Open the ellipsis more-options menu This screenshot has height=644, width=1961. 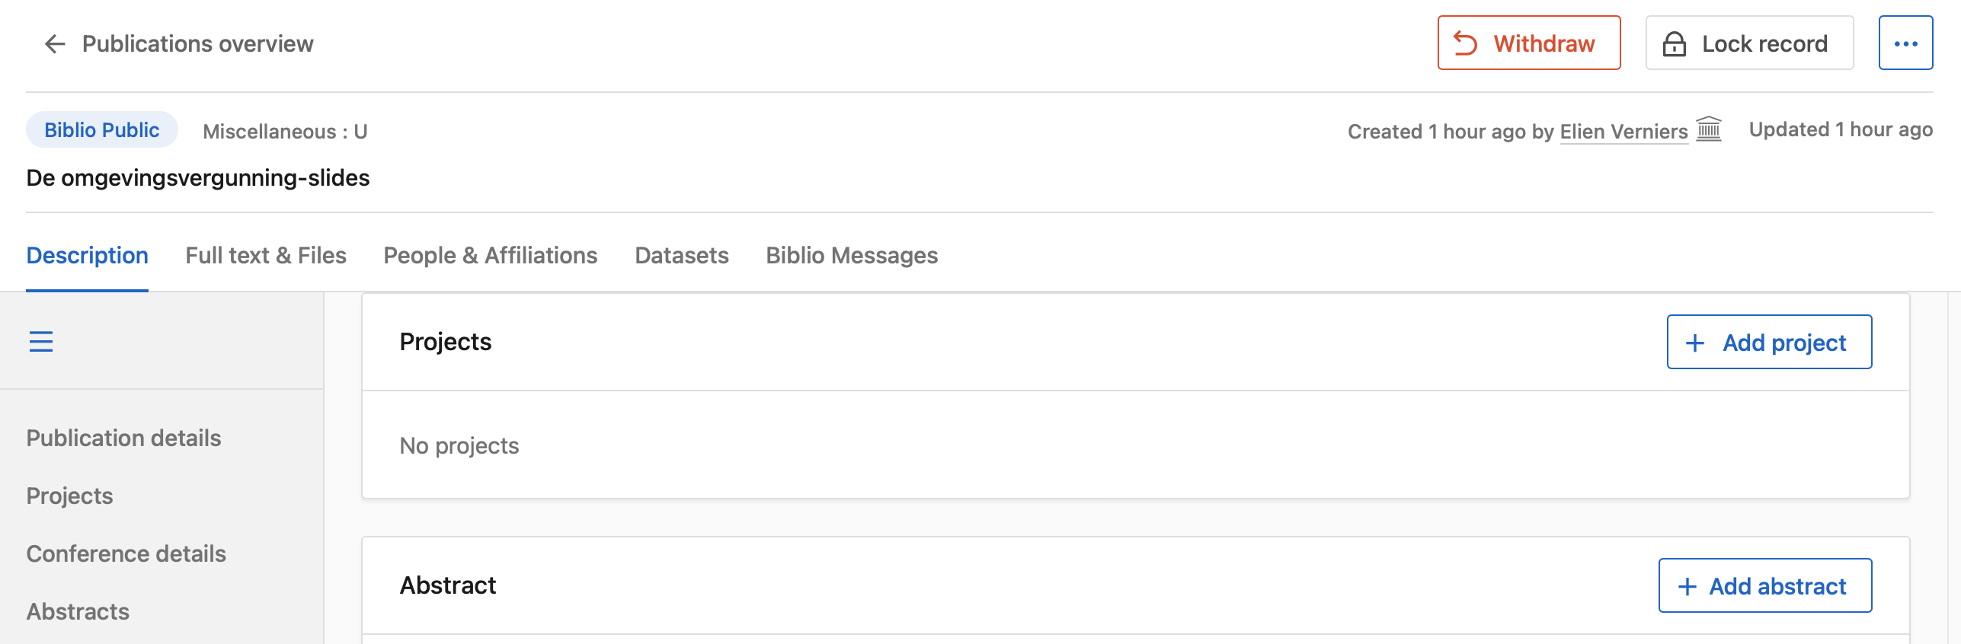pos(1906,43)
